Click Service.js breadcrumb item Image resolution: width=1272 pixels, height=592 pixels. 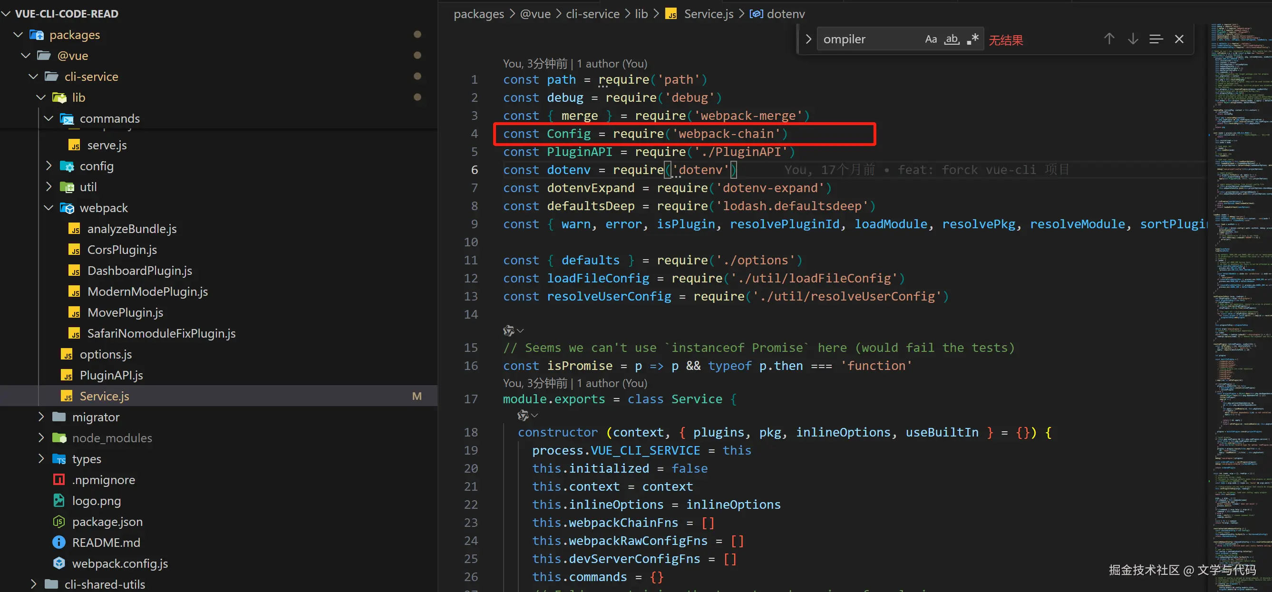708,14
